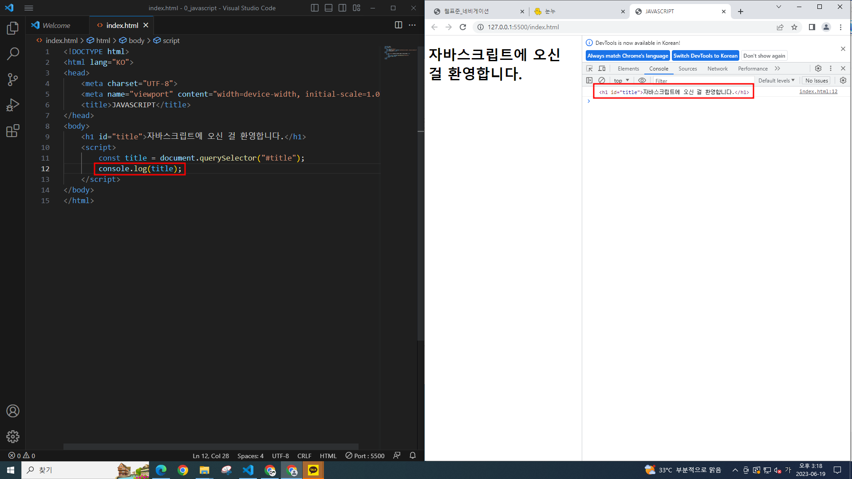
Task: Open the Run and Debug view
Action: pos(13,105)
